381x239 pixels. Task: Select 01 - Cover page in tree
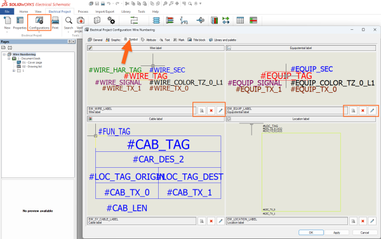click(32, 62)
